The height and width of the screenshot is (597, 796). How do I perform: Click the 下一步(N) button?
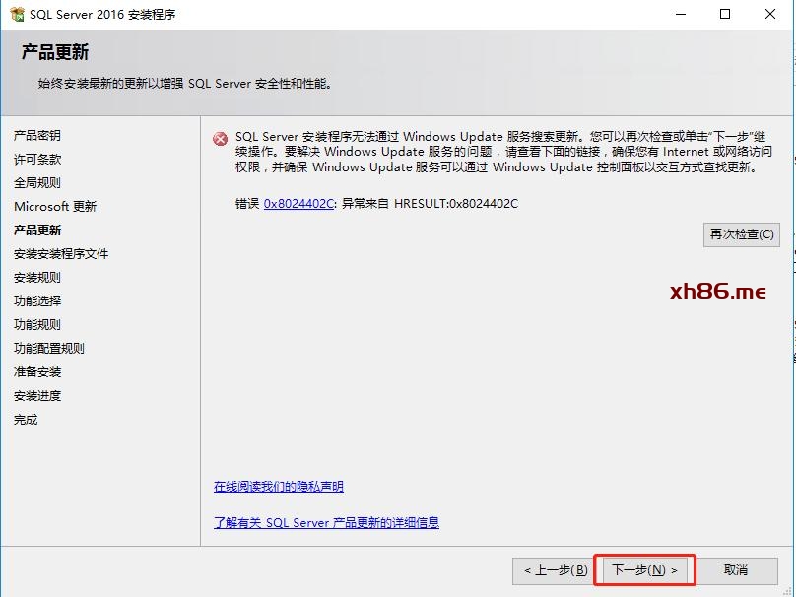click(x=645, y=570)
